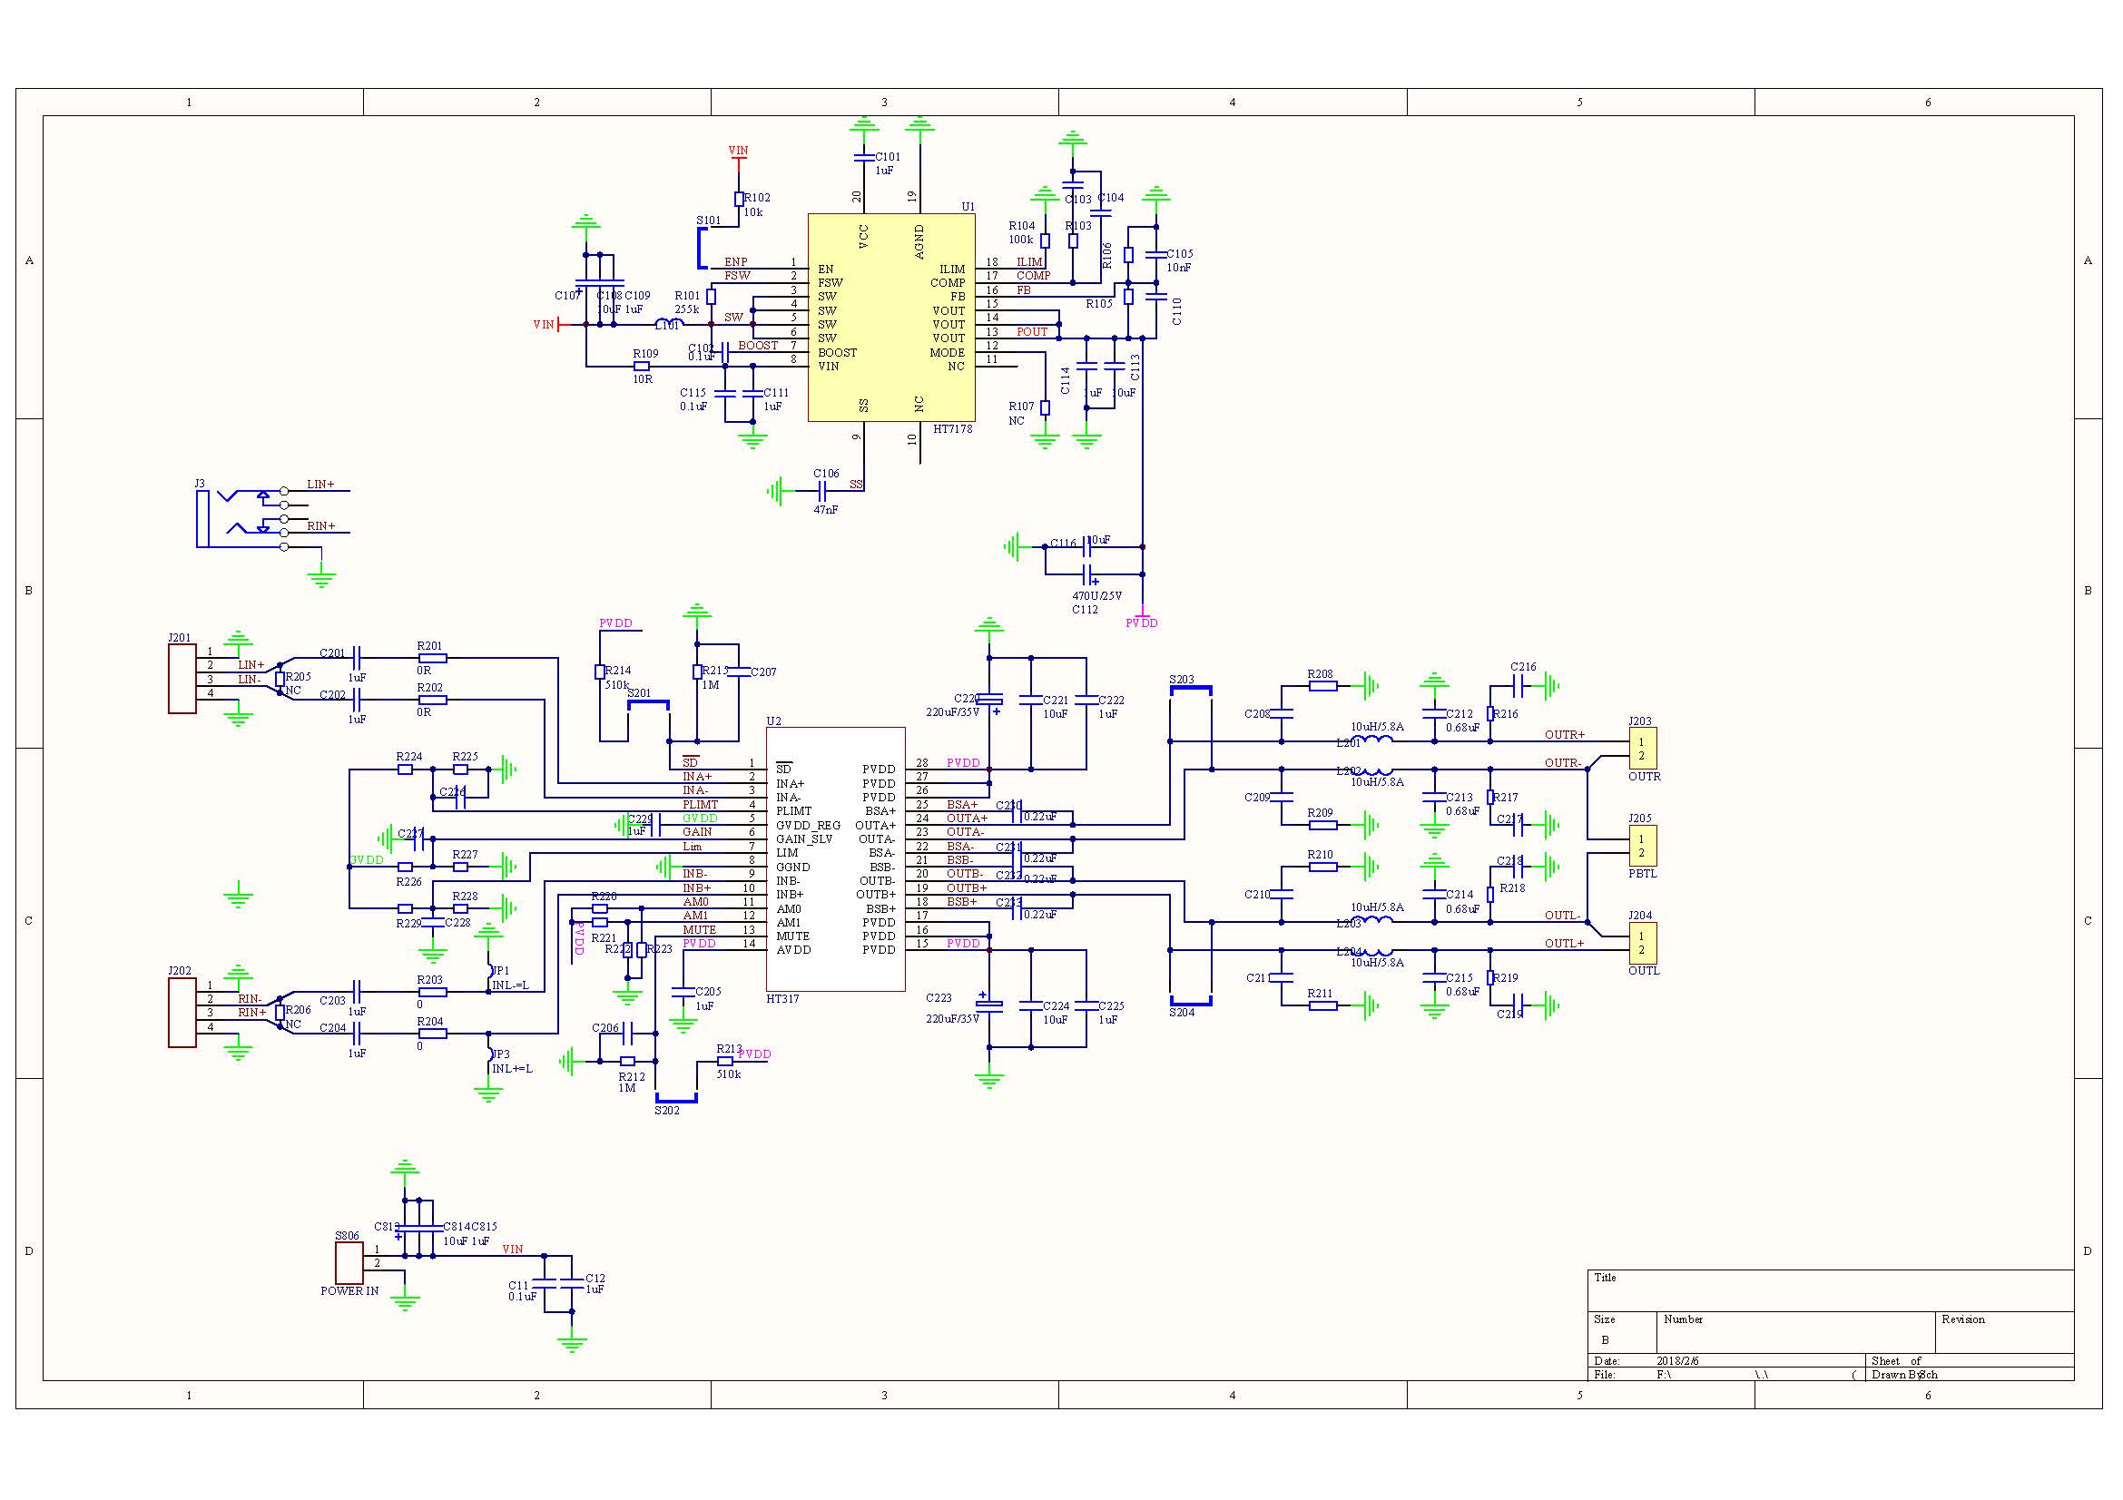Screen dimensions: 2123x1500
Task: Click the L101 inductor symbol
Action: 669,323
